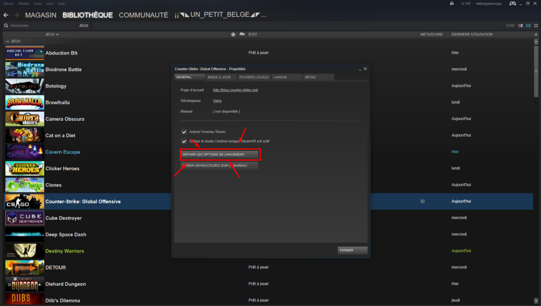Go back with the left arrow
Image resolution: width=541 pixels, height=306 pixels.
coord(6,15)
